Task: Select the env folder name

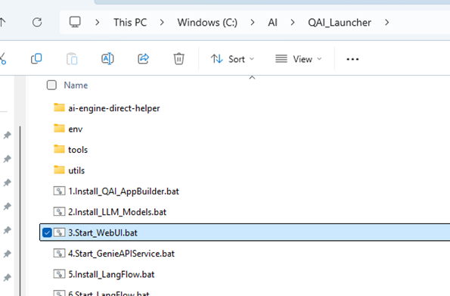Action: (76, 129)
